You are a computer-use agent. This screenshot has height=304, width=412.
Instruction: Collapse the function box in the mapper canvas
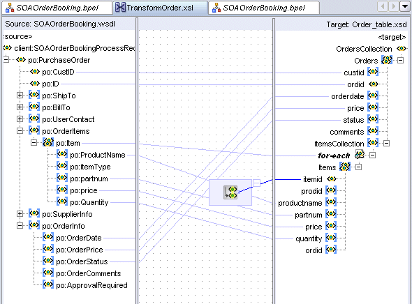point(256,183)
